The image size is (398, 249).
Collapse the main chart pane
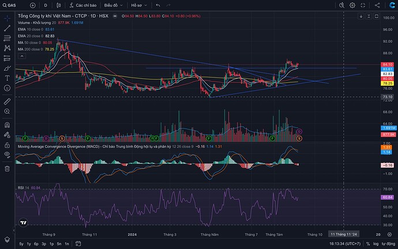pos(369,16)
